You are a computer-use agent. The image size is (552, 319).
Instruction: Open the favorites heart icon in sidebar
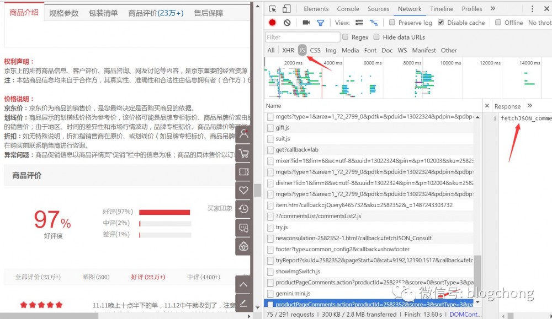[x=243, y=190]
